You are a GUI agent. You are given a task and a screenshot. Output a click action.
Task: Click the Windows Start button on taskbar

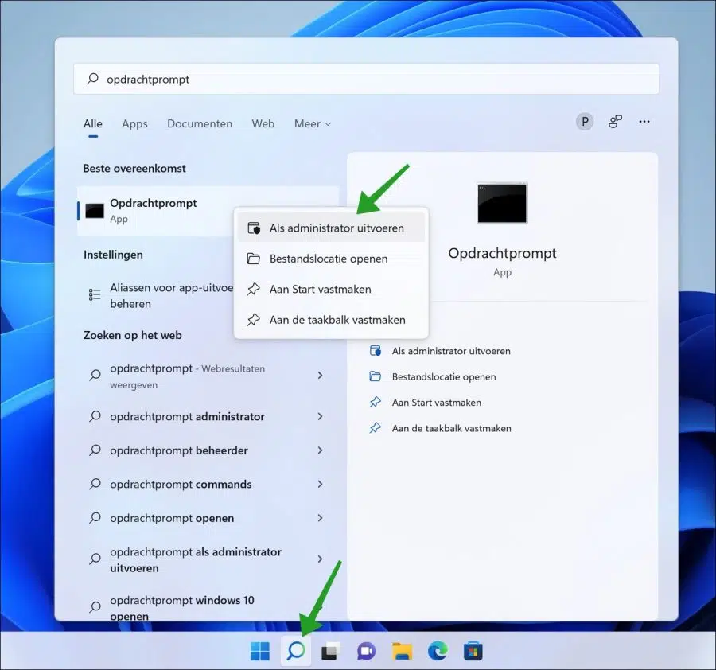tap(260, 651)
